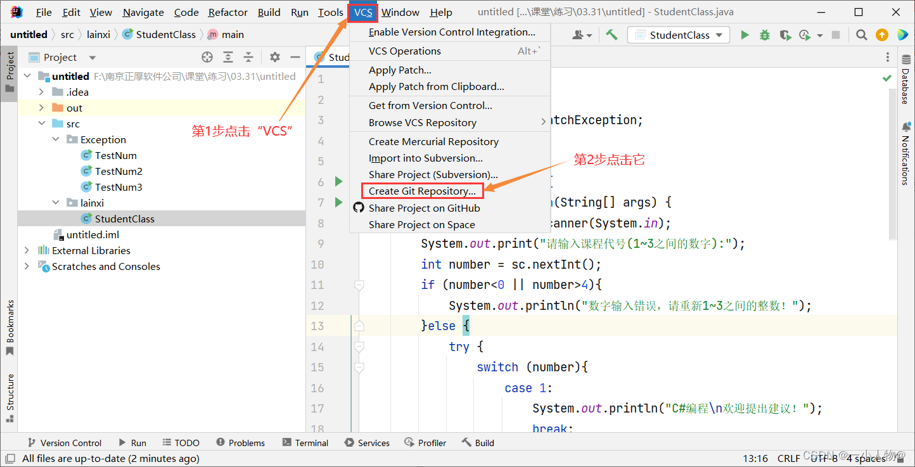Click Select Opened File target icon

(x=207, y=57)
